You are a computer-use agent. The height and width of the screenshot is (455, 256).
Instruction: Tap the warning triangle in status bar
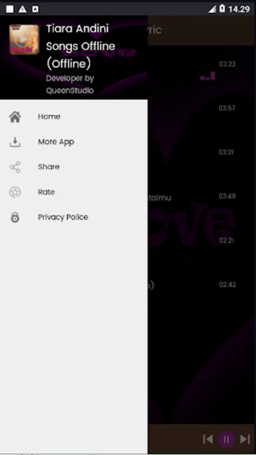pyautogui.click(x=22, y=9)
